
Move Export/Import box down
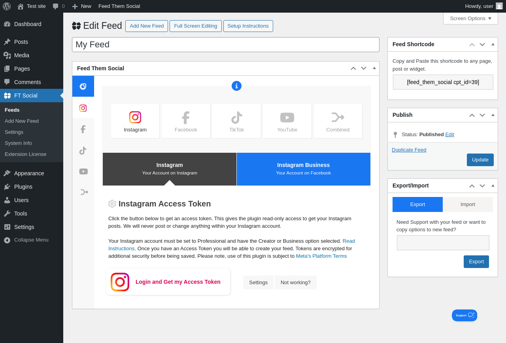(482, 186)
